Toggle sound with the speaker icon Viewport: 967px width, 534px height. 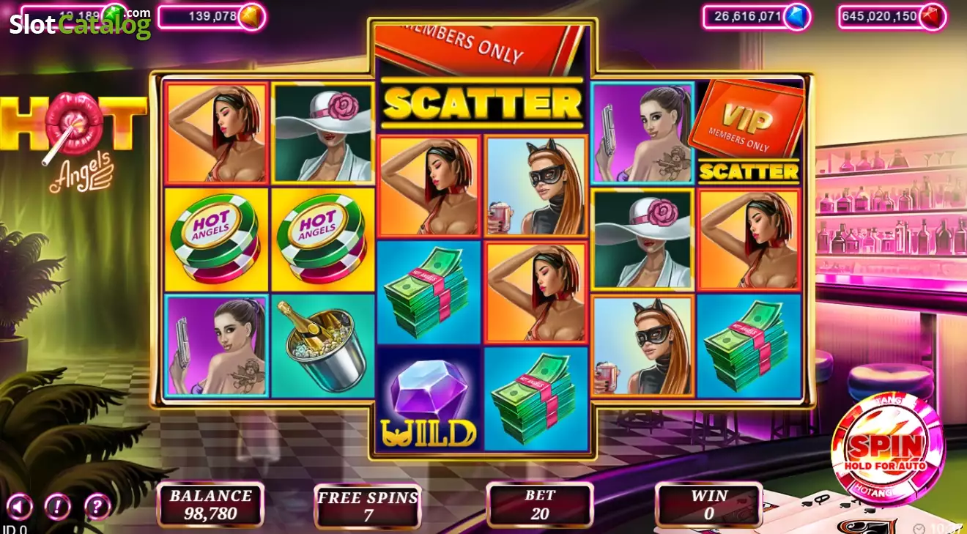click(x=19, y=506)
